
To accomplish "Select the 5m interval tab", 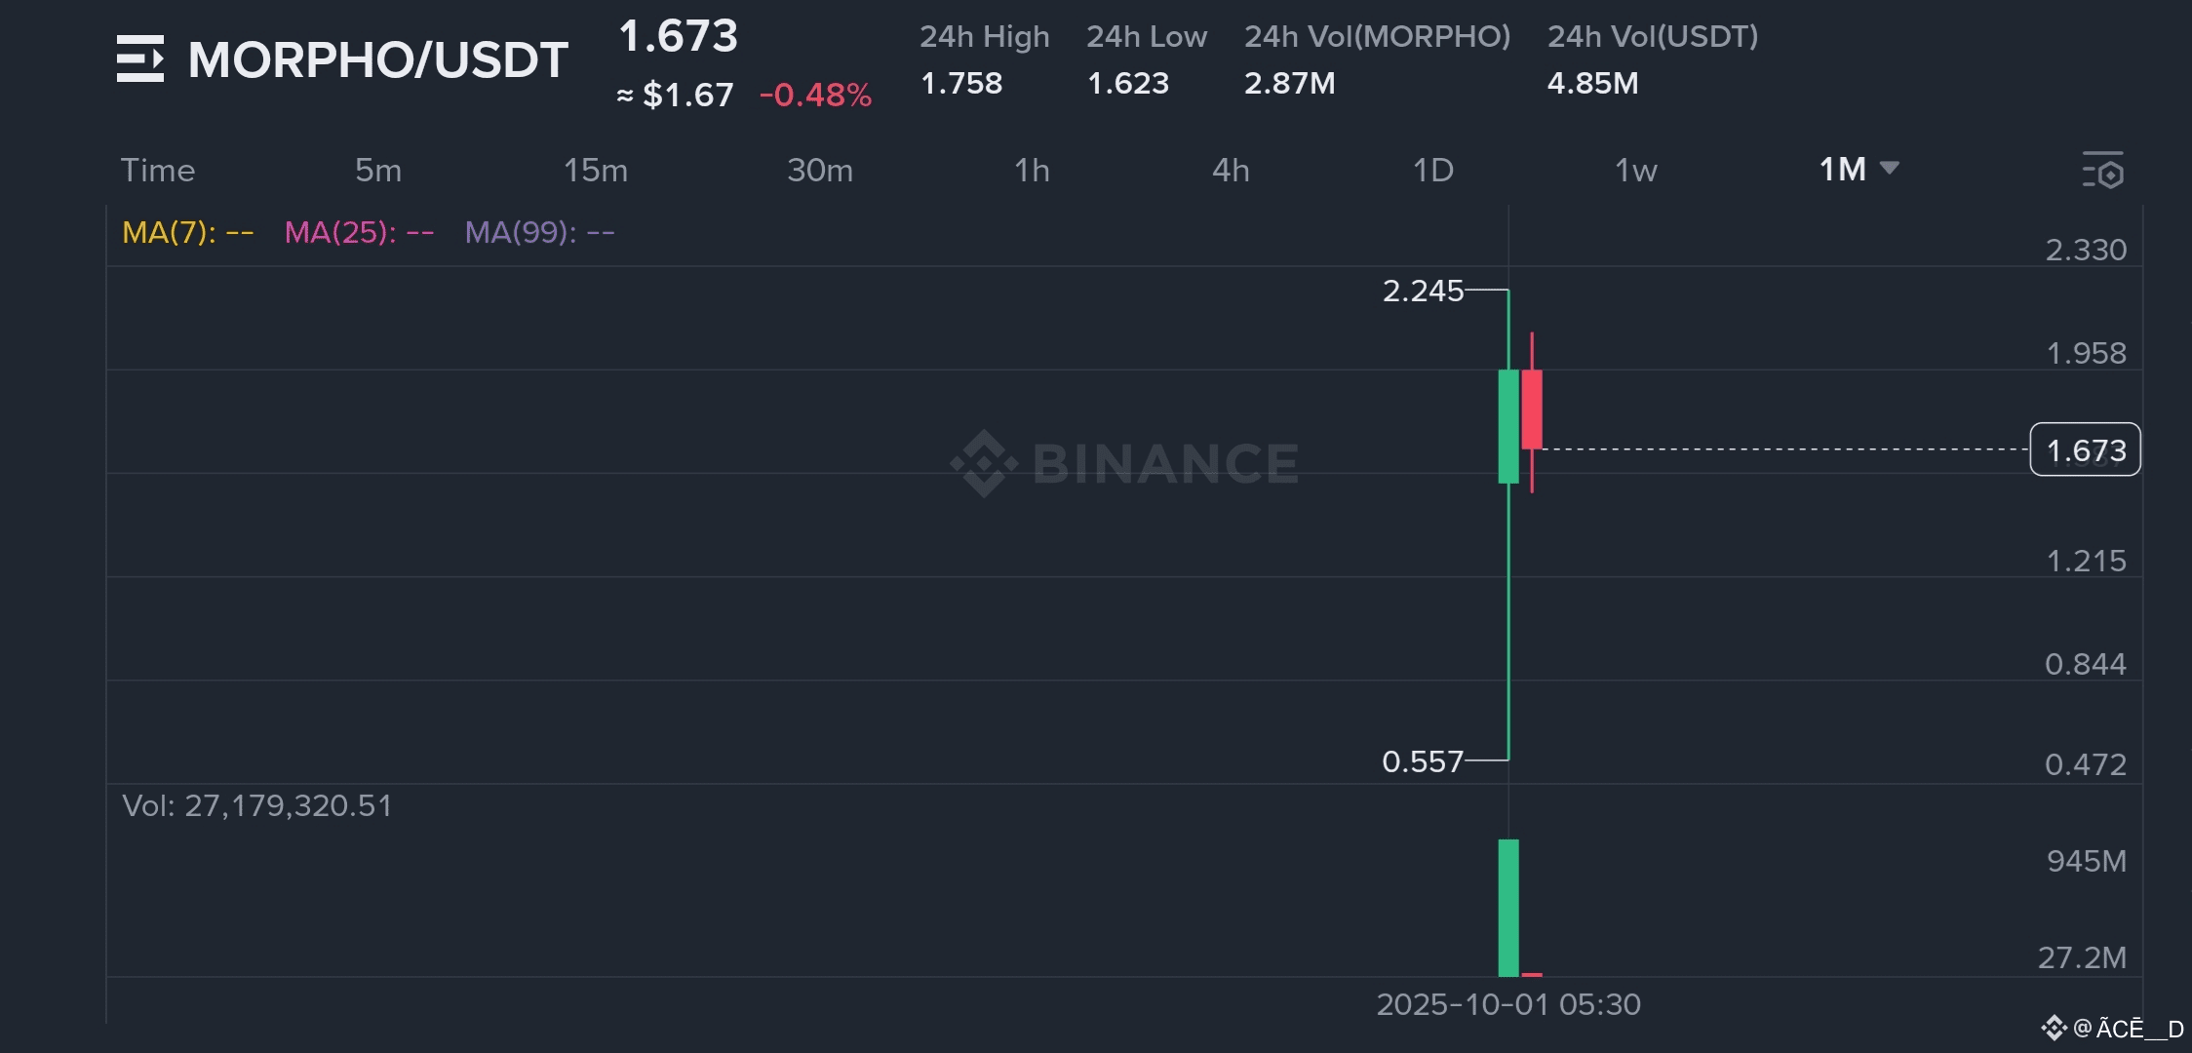I will point(378,171).
